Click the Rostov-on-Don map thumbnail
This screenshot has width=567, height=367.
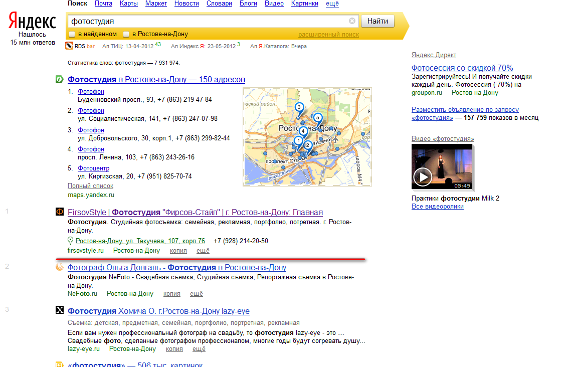pos(307,137)
